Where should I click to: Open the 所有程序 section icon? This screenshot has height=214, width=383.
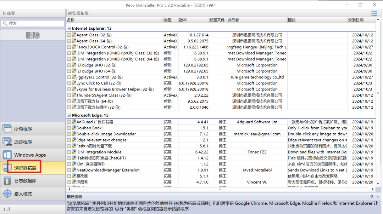click(x=7, y=128)
